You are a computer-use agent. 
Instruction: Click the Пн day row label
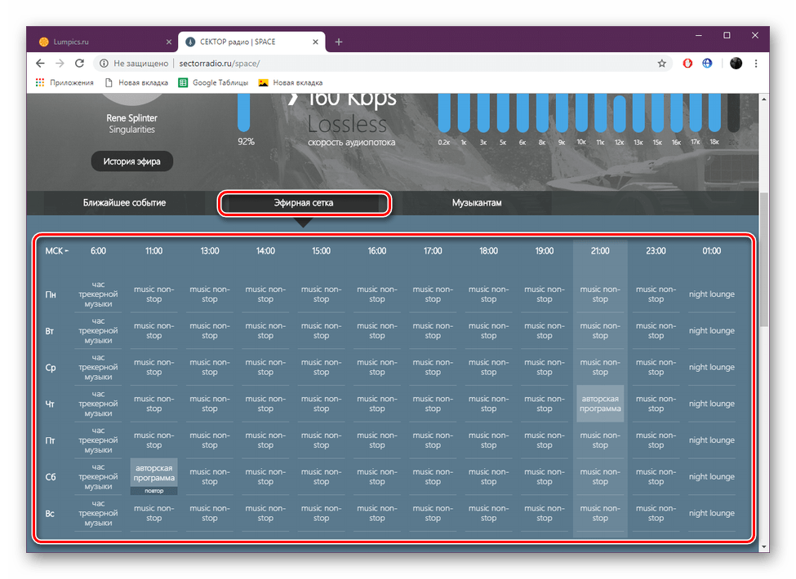51,294
